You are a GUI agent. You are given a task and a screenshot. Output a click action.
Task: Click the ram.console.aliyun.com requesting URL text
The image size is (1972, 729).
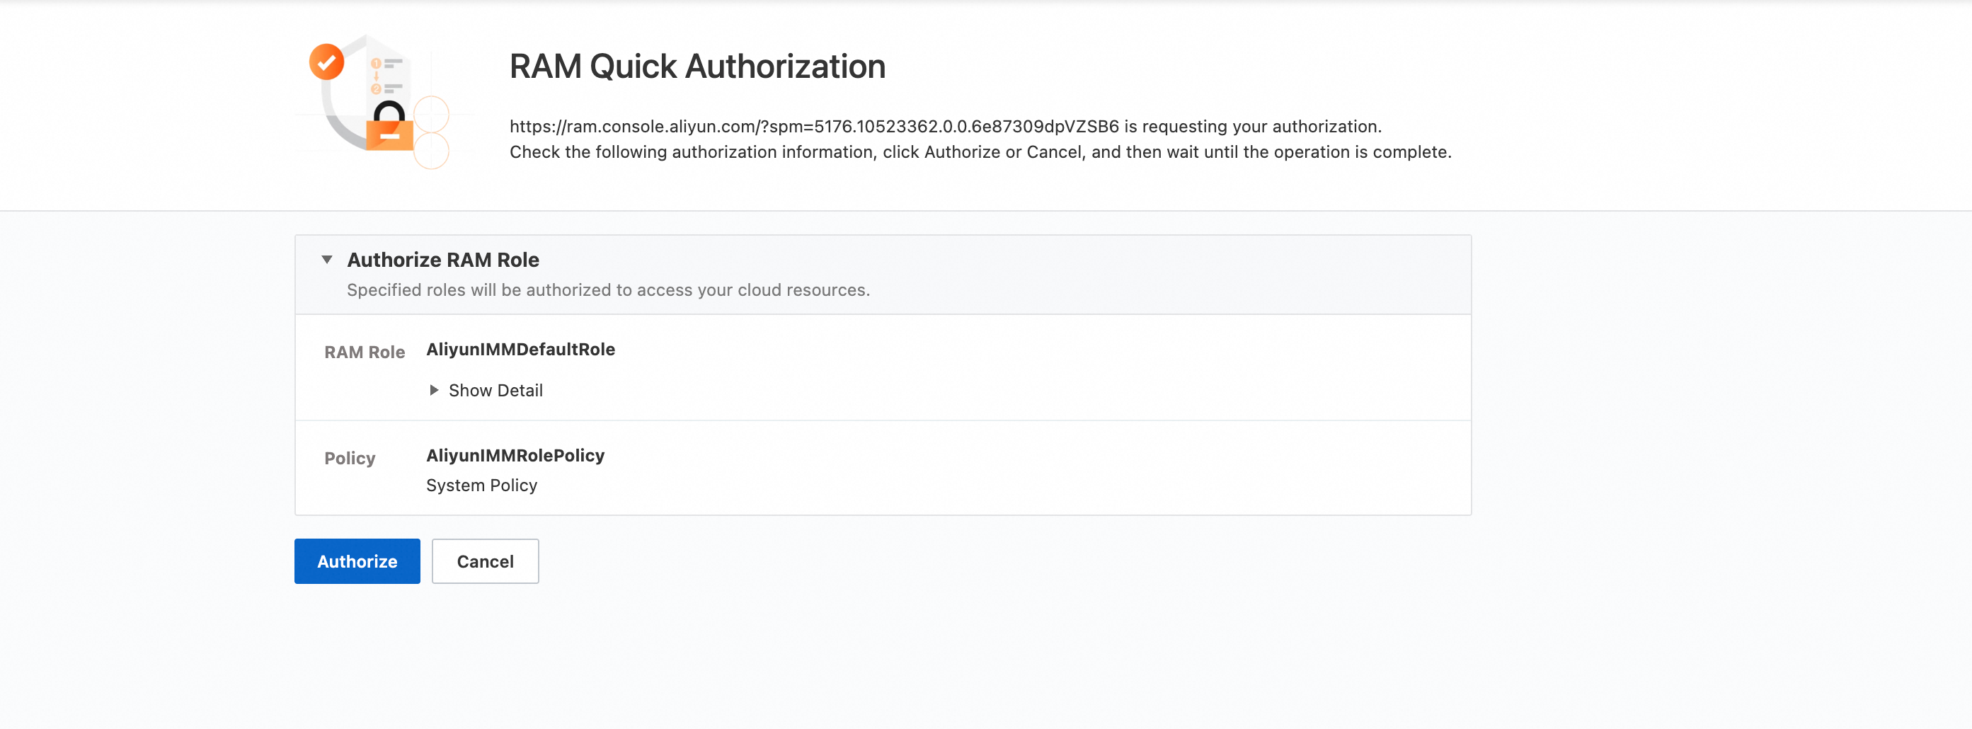tap(814, 127)
